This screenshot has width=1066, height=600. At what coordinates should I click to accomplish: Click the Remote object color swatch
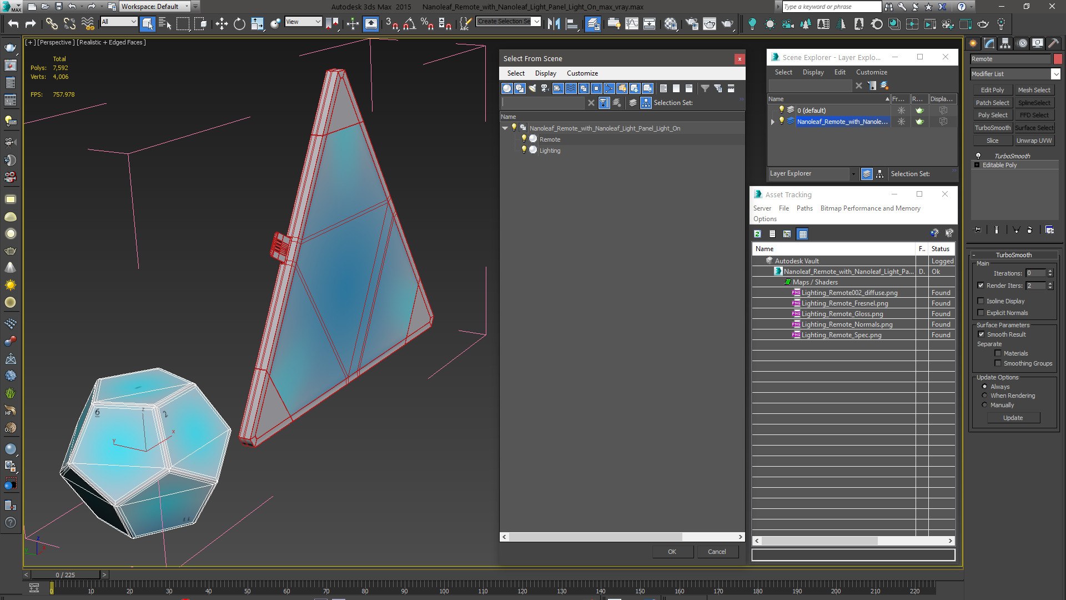click(x=1058, y=59)
